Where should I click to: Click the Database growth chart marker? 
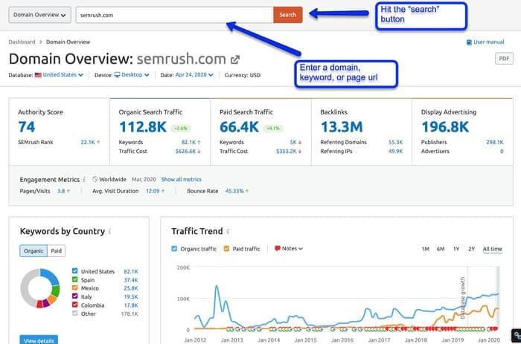coord(463,298)
